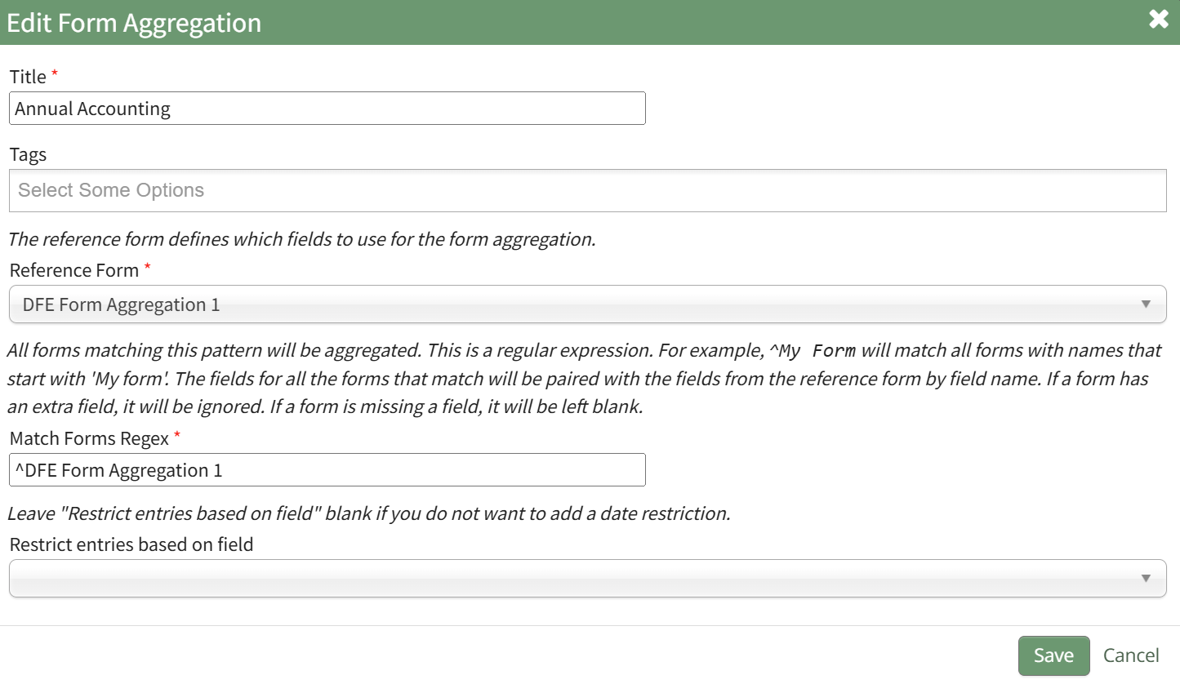
Task: Save the form aggregation
Action: [x=1053, y=655]
